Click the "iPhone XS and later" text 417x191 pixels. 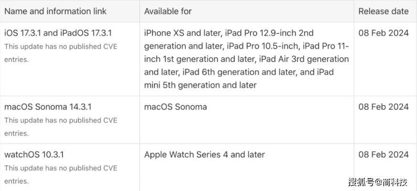182,33
